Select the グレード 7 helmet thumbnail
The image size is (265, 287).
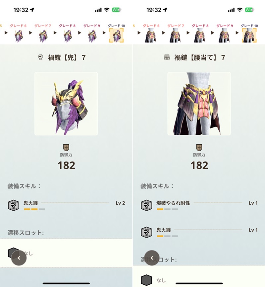pos(43,36)
